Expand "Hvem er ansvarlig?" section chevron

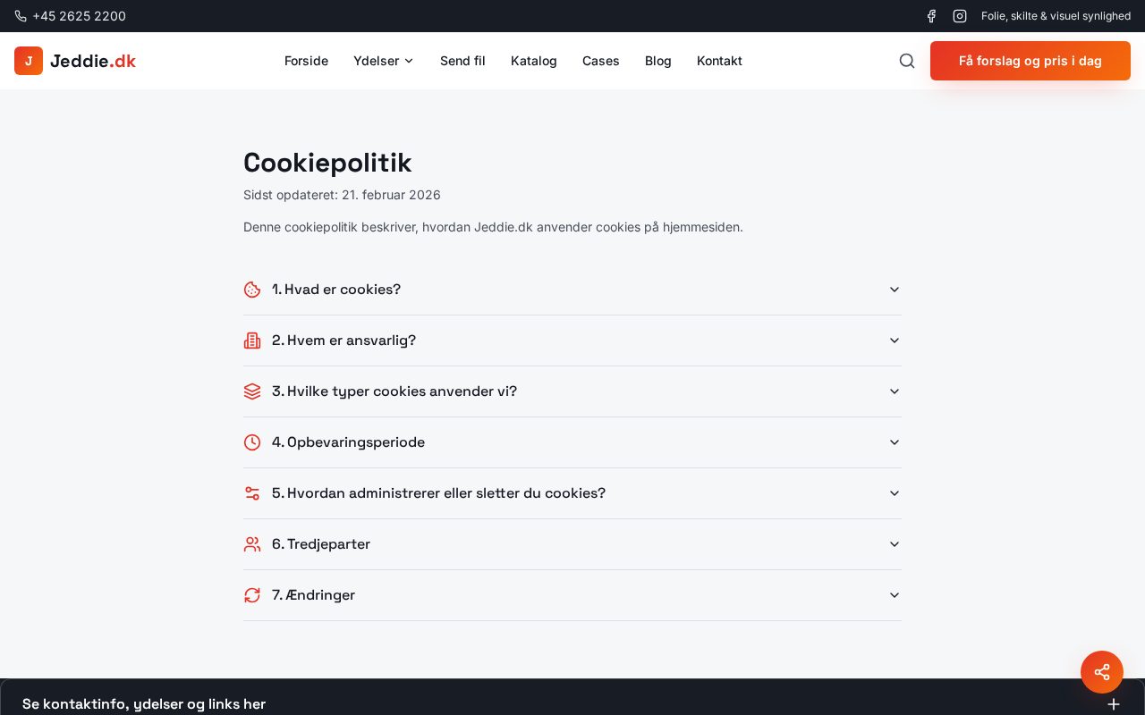(x=894, y=341)
